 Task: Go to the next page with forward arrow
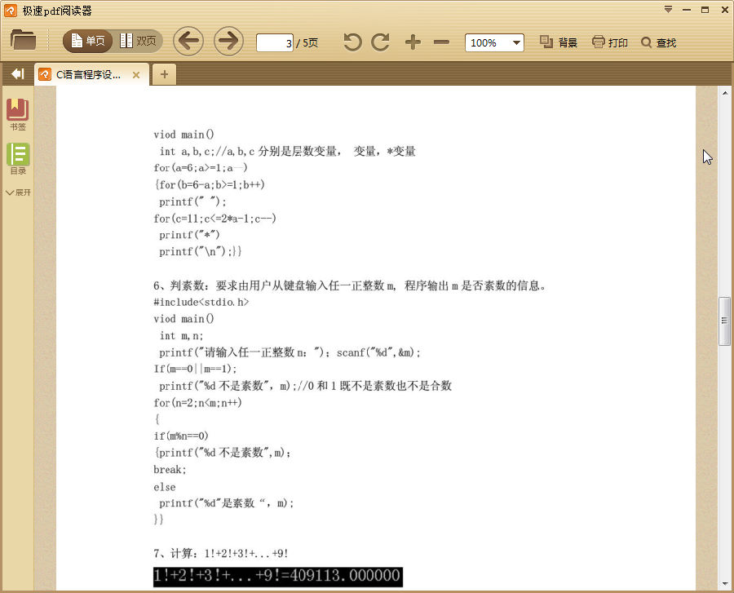[228, 42]
